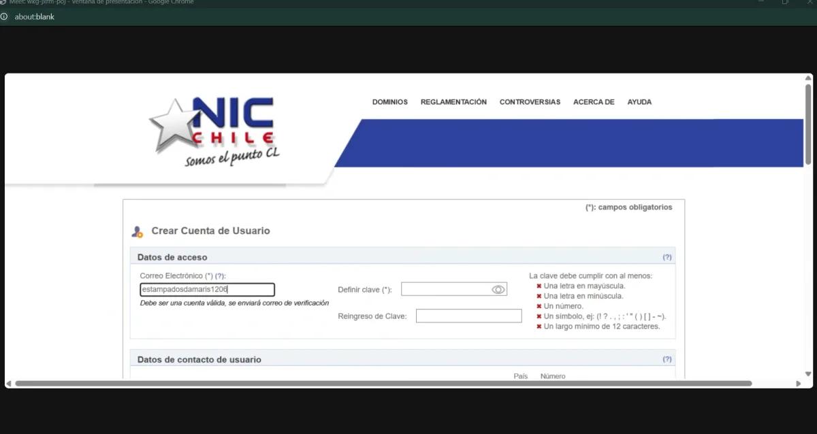Click the Crear Cuenta de Usuario icon

coord(138,232)
